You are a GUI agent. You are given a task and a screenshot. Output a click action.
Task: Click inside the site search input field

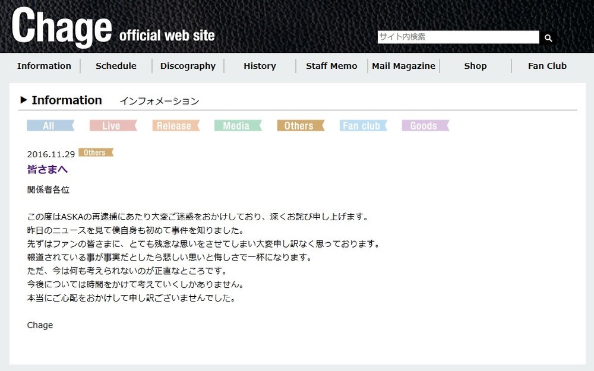coord(457,36)
